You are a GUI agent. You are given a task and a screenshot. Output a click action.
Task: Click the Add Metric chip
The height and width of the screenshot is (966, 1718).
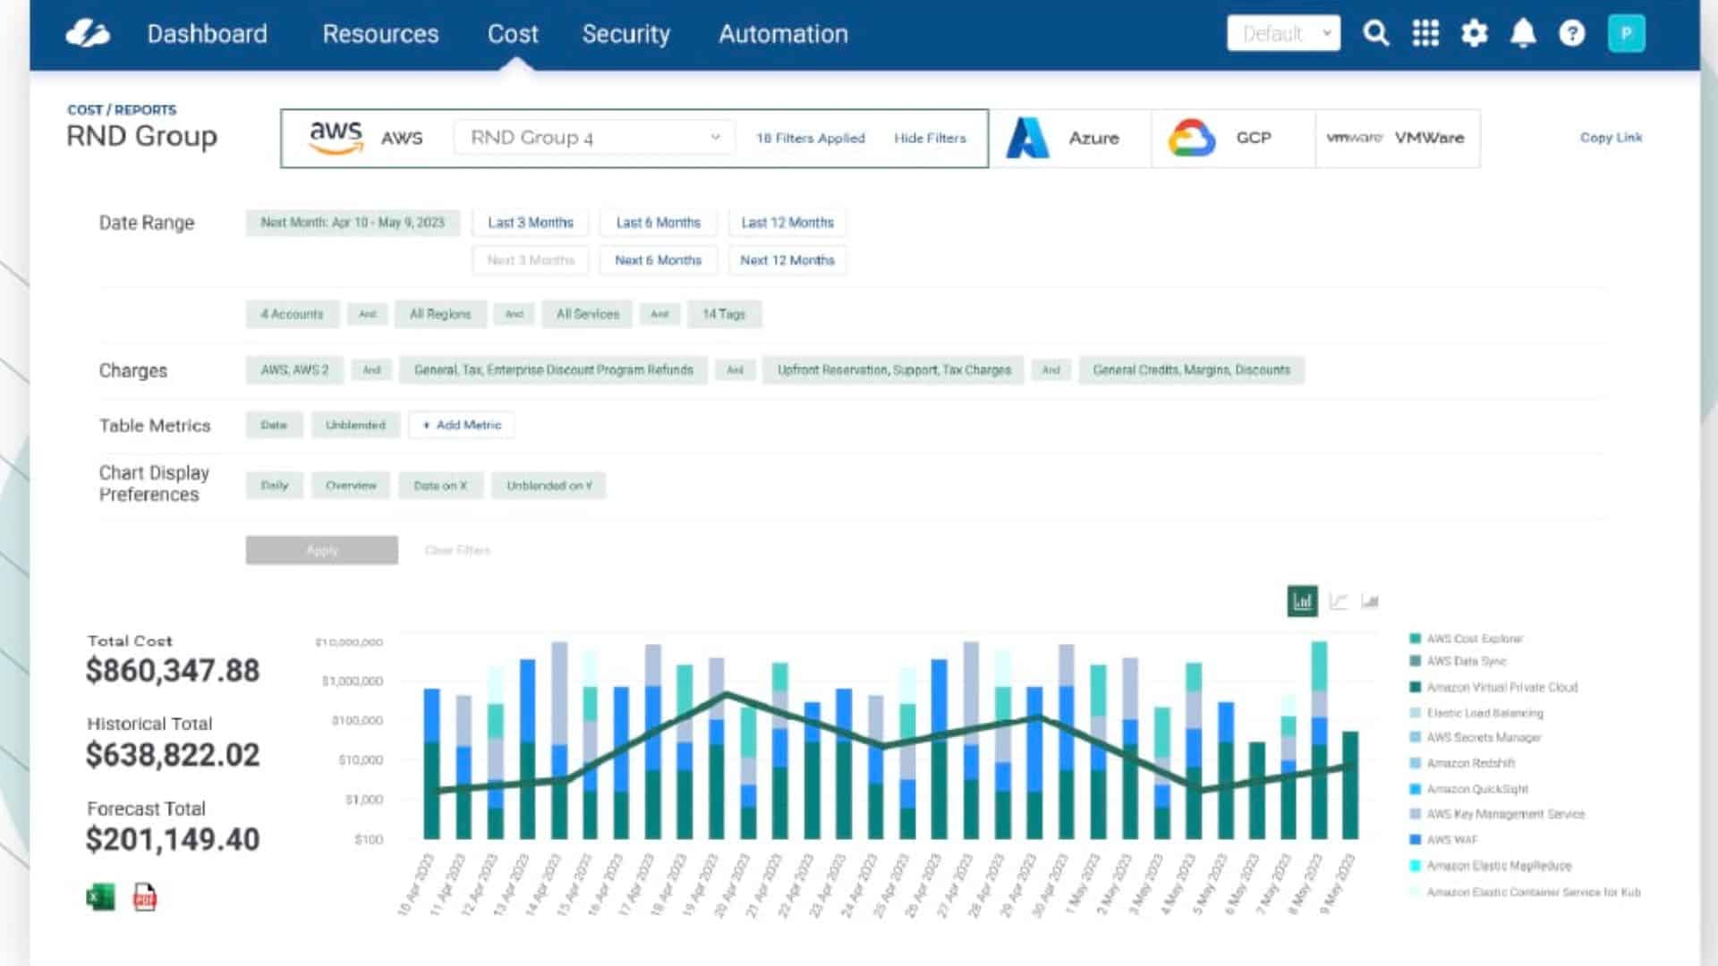462,425
